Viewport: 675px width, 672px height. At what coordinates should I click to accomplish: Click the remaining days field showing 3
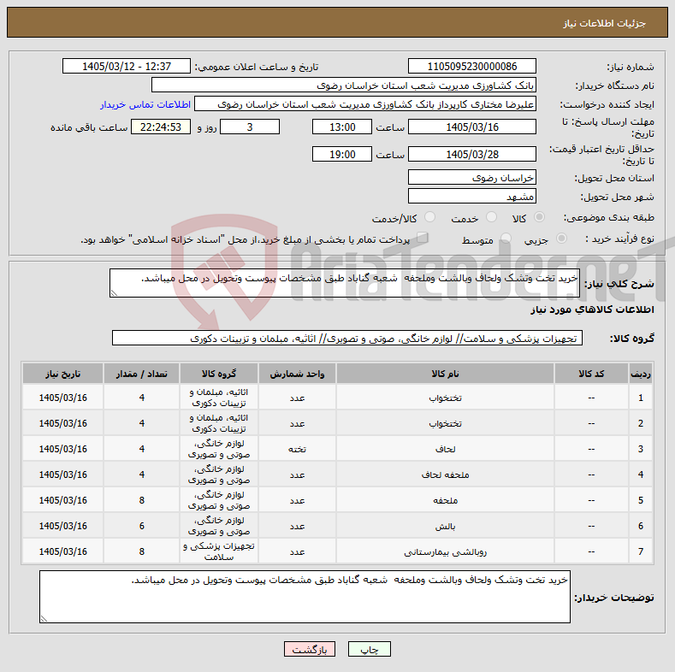[250, 127]
